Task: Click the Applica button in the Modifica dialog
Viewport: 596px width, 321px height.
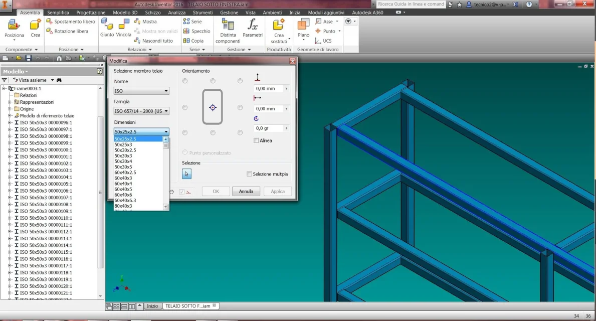Action: tap(278, 191)
